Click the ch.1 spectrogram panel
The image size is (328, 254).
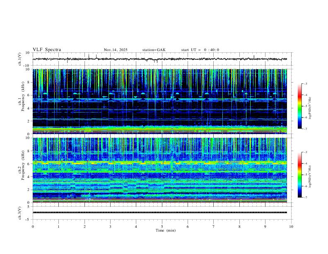(x=159, y=101)
